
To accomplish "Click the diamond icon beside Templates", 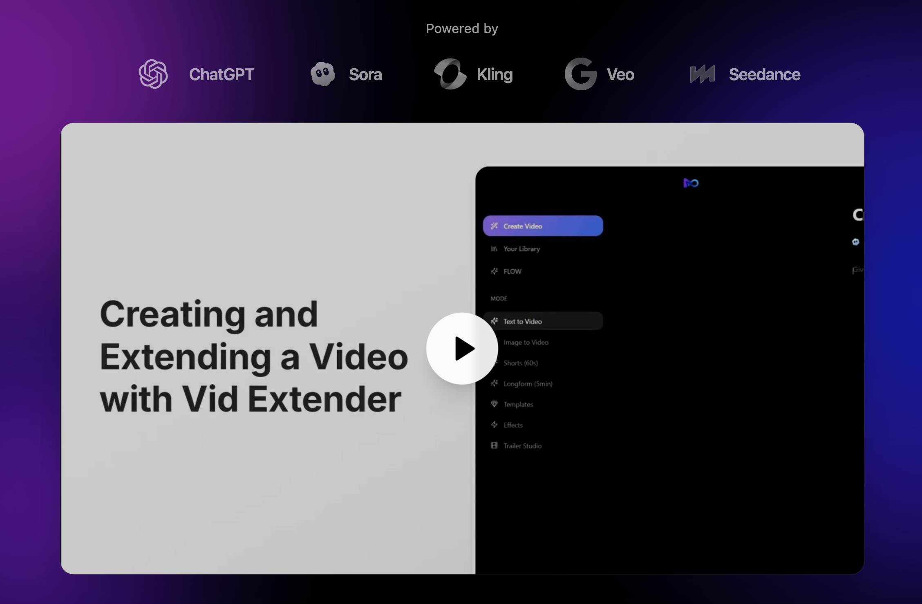I will (494, 404).
